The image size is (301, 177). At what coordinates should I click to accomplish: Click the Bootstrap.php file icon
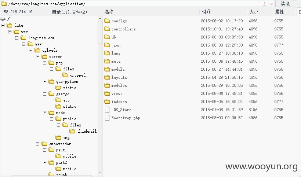107,118
